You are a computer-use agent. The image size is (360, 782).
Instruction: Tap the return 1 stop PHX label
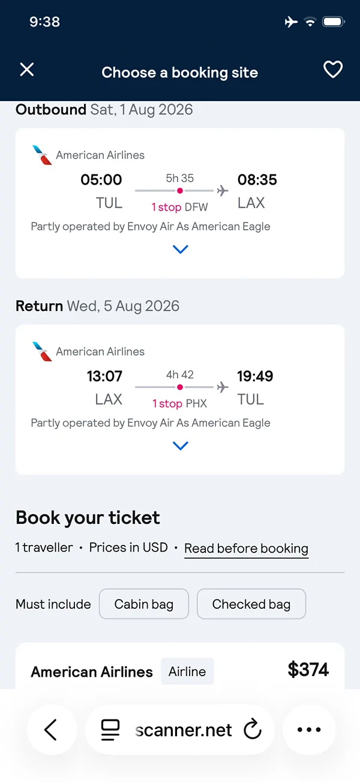point(179,404)
